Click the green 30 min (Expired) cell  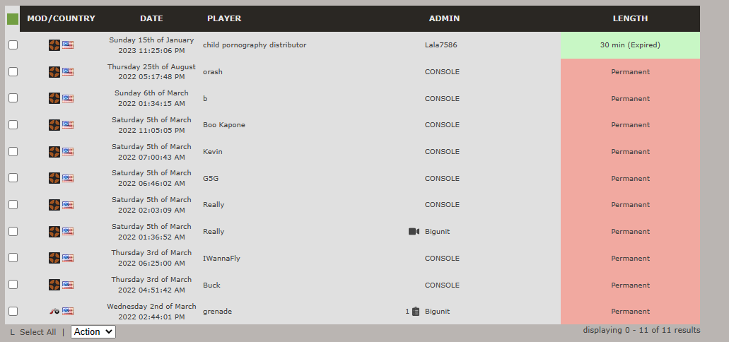(x=630, y=45)
